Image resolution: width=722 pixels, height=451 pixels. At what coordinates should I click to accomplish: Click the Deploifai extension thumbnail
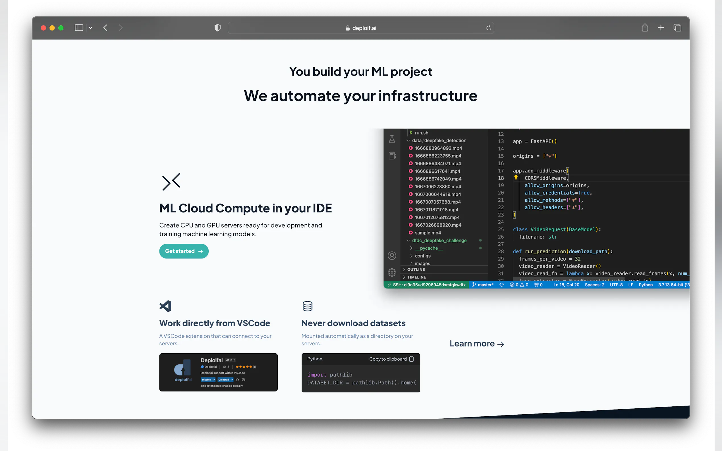218,372
